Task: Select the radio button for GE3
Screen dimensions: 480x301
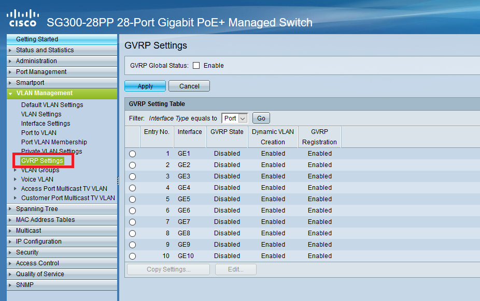Action: [132, 176]
